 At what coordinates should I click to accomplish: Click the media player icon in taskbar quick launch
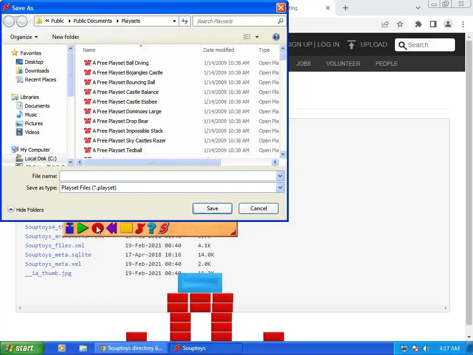pos(61,348)
